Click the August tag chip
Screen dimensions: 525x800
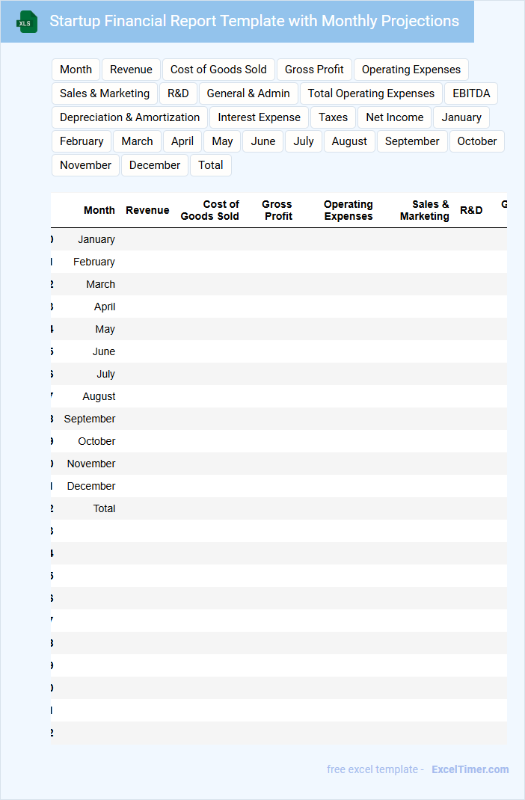[349, 141]
